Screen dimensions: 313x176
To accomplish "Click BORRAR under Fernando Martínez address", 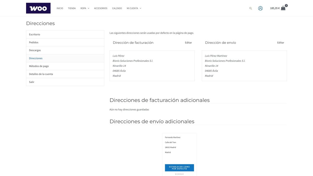I will pyautogui.click(x=179, y=174).
